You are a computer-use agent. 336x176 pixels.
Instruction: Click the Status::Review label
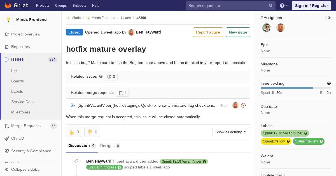(x=309, y=141)
